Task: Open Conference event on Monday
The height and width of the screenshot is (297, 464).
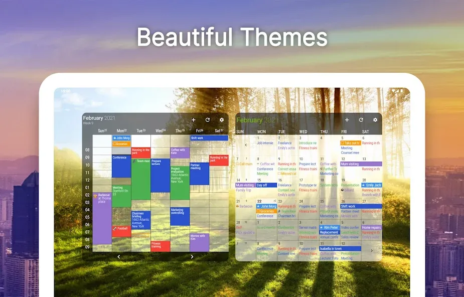Action: (121, 166)
